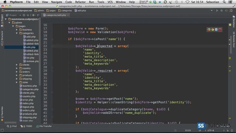Click the Debug icon in toolbar

click(x=222, y=11)
